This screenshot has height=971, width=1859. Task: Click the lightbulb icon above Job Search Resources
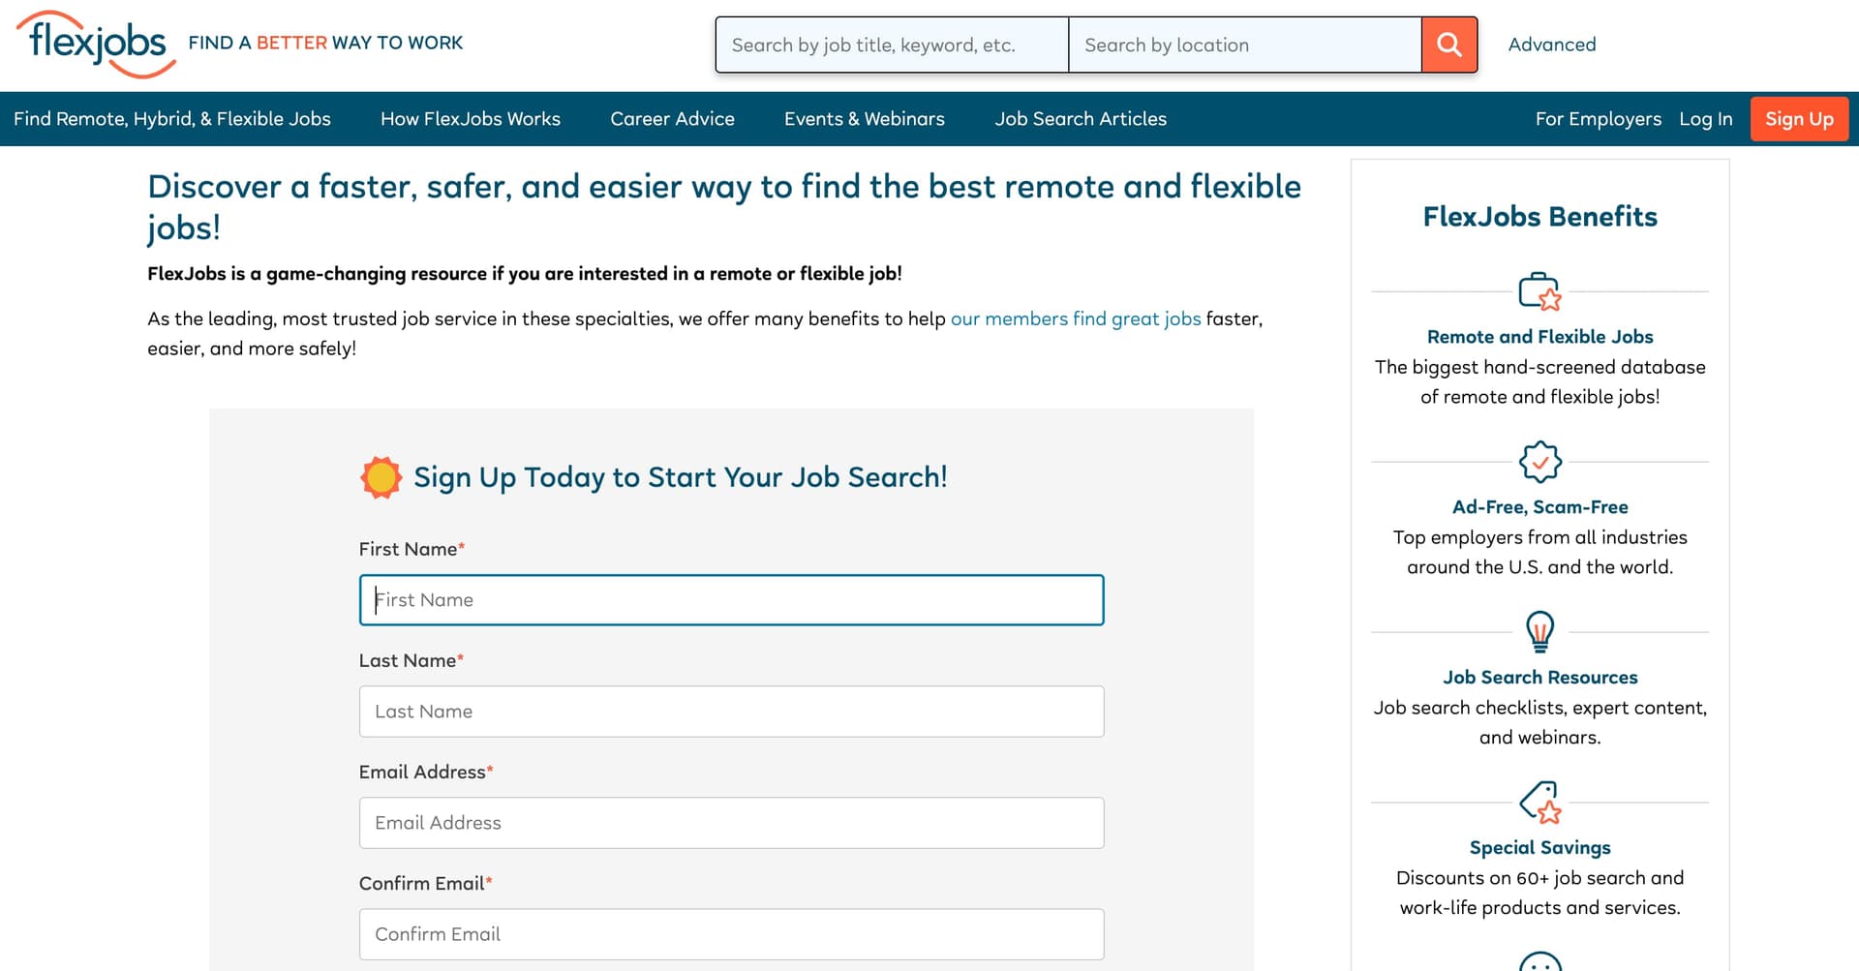coord(1540,631)
